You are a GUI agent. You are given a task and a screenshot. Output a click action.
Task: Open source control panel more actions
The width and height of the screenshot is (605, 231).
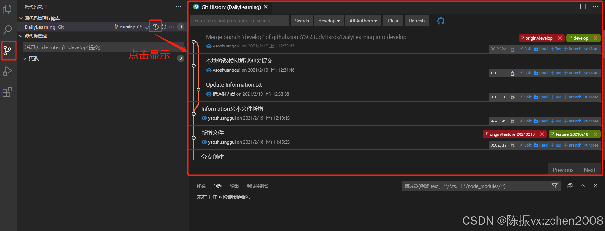179,7
